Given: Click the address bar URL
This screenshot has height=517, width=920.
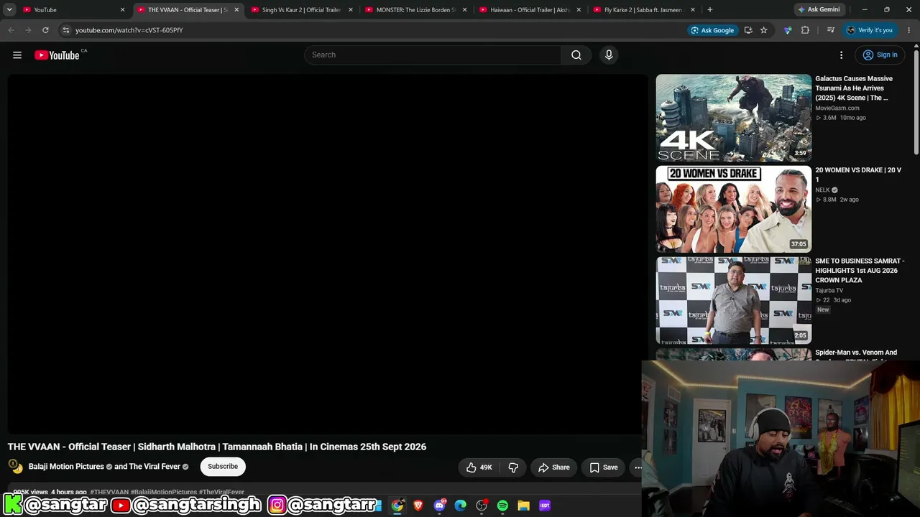Looking at the screenshot, I should 129,30.
